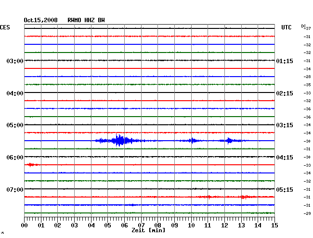
Task: Click the "00" minute axis label
Action: tap(24, 225)
